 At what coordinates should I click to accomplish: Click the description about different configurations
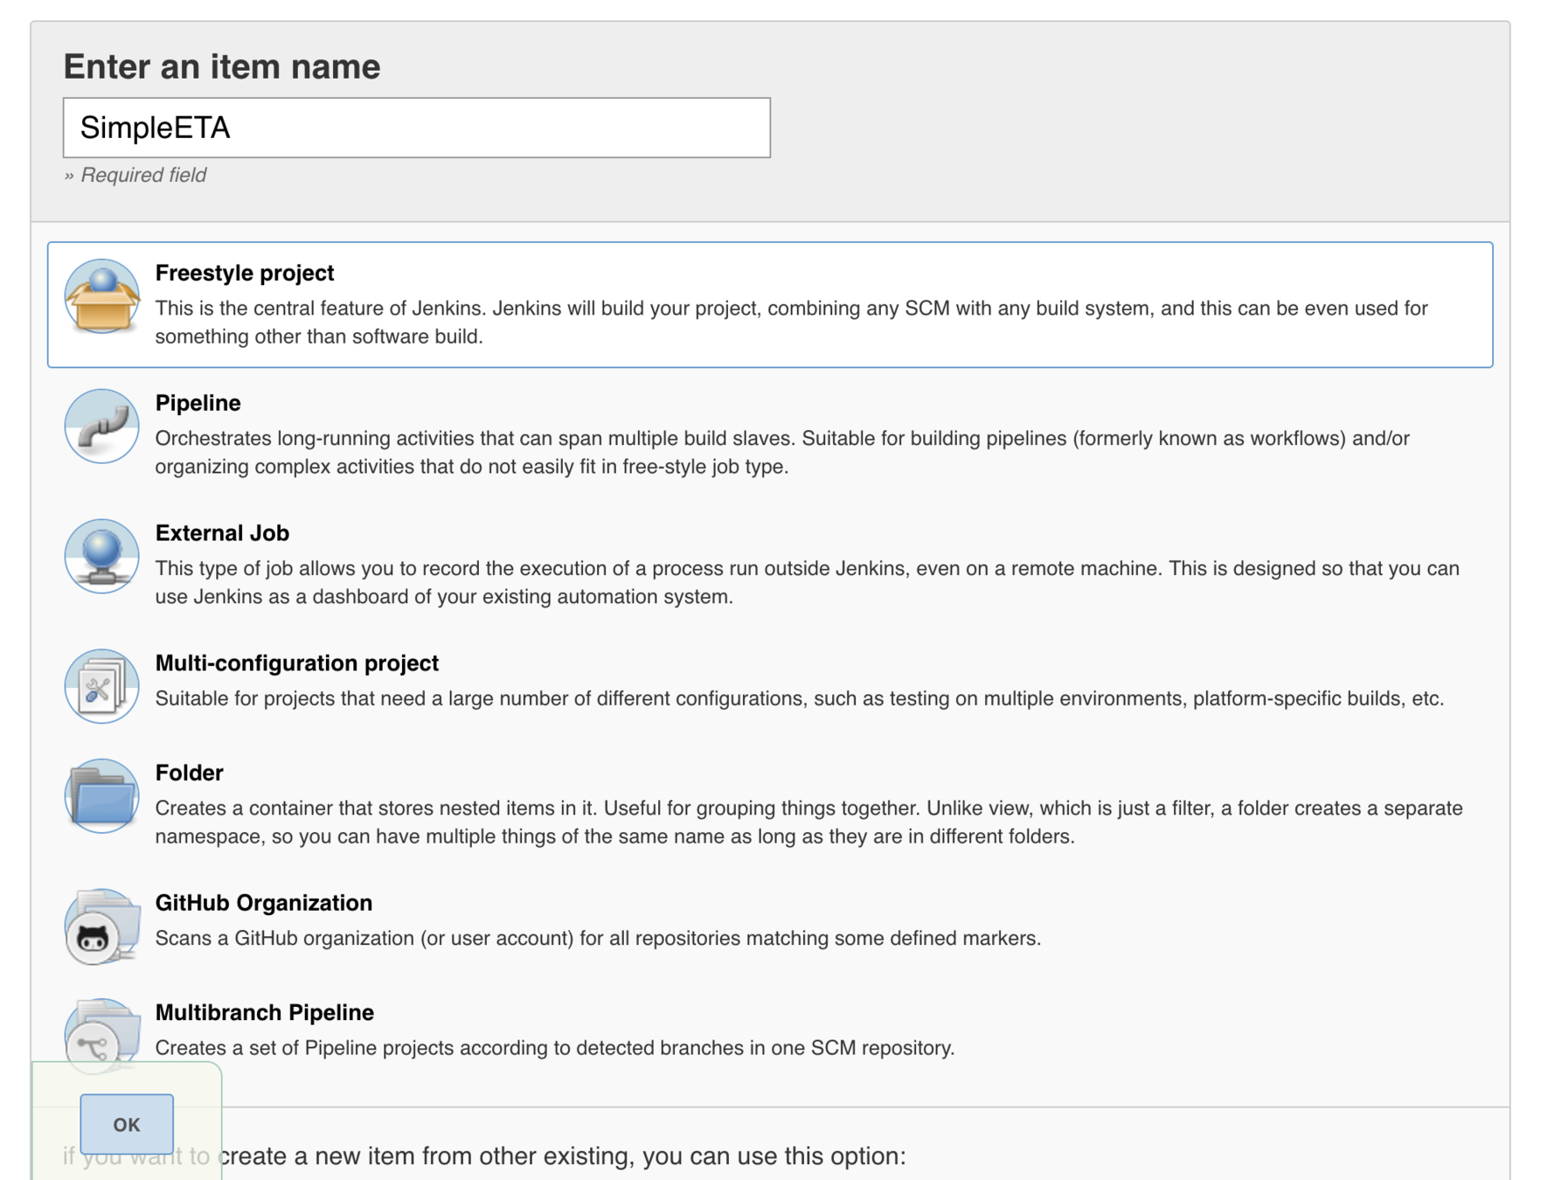pyautogui.click(x=799, y=699)
